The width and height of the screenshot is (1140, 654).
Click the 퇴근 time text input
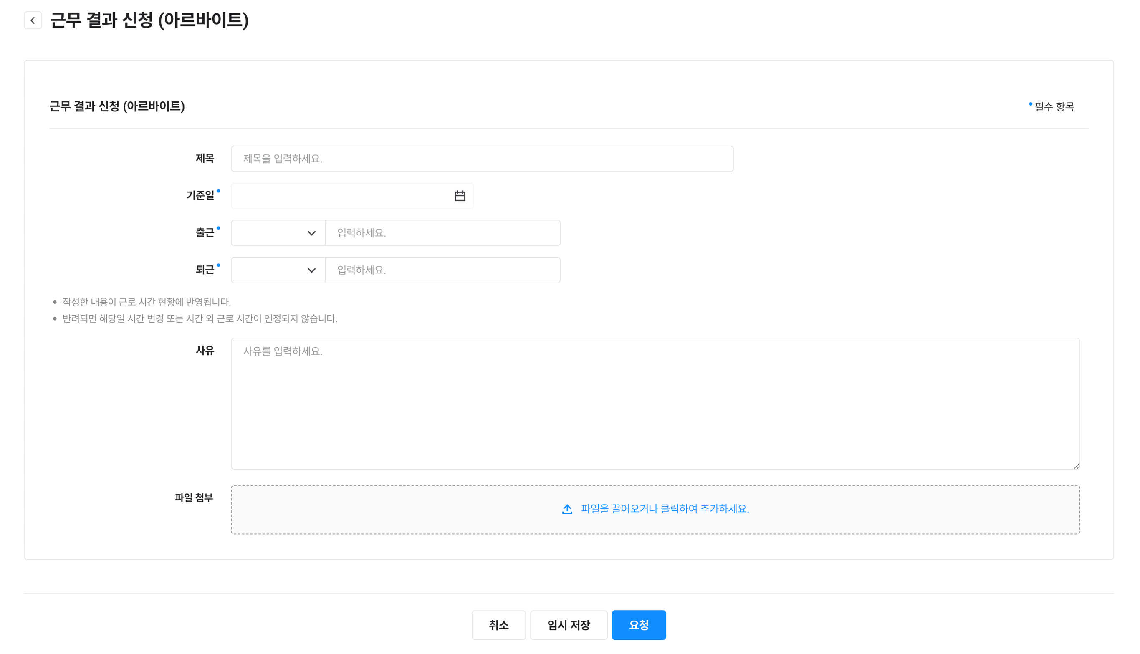(442, 270)
